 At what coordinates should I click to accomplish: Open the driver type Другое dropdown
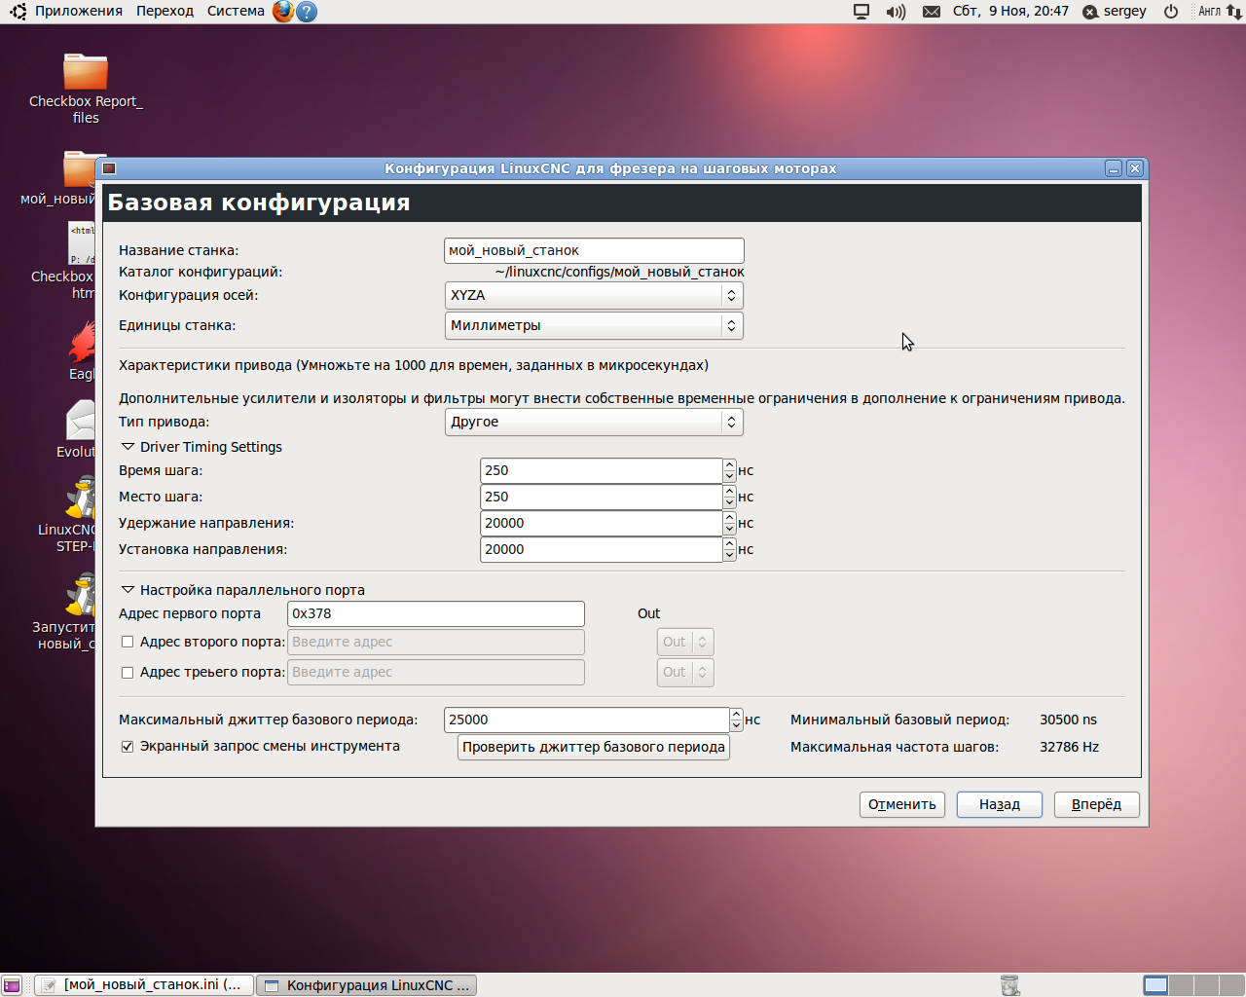coord(594,422)
